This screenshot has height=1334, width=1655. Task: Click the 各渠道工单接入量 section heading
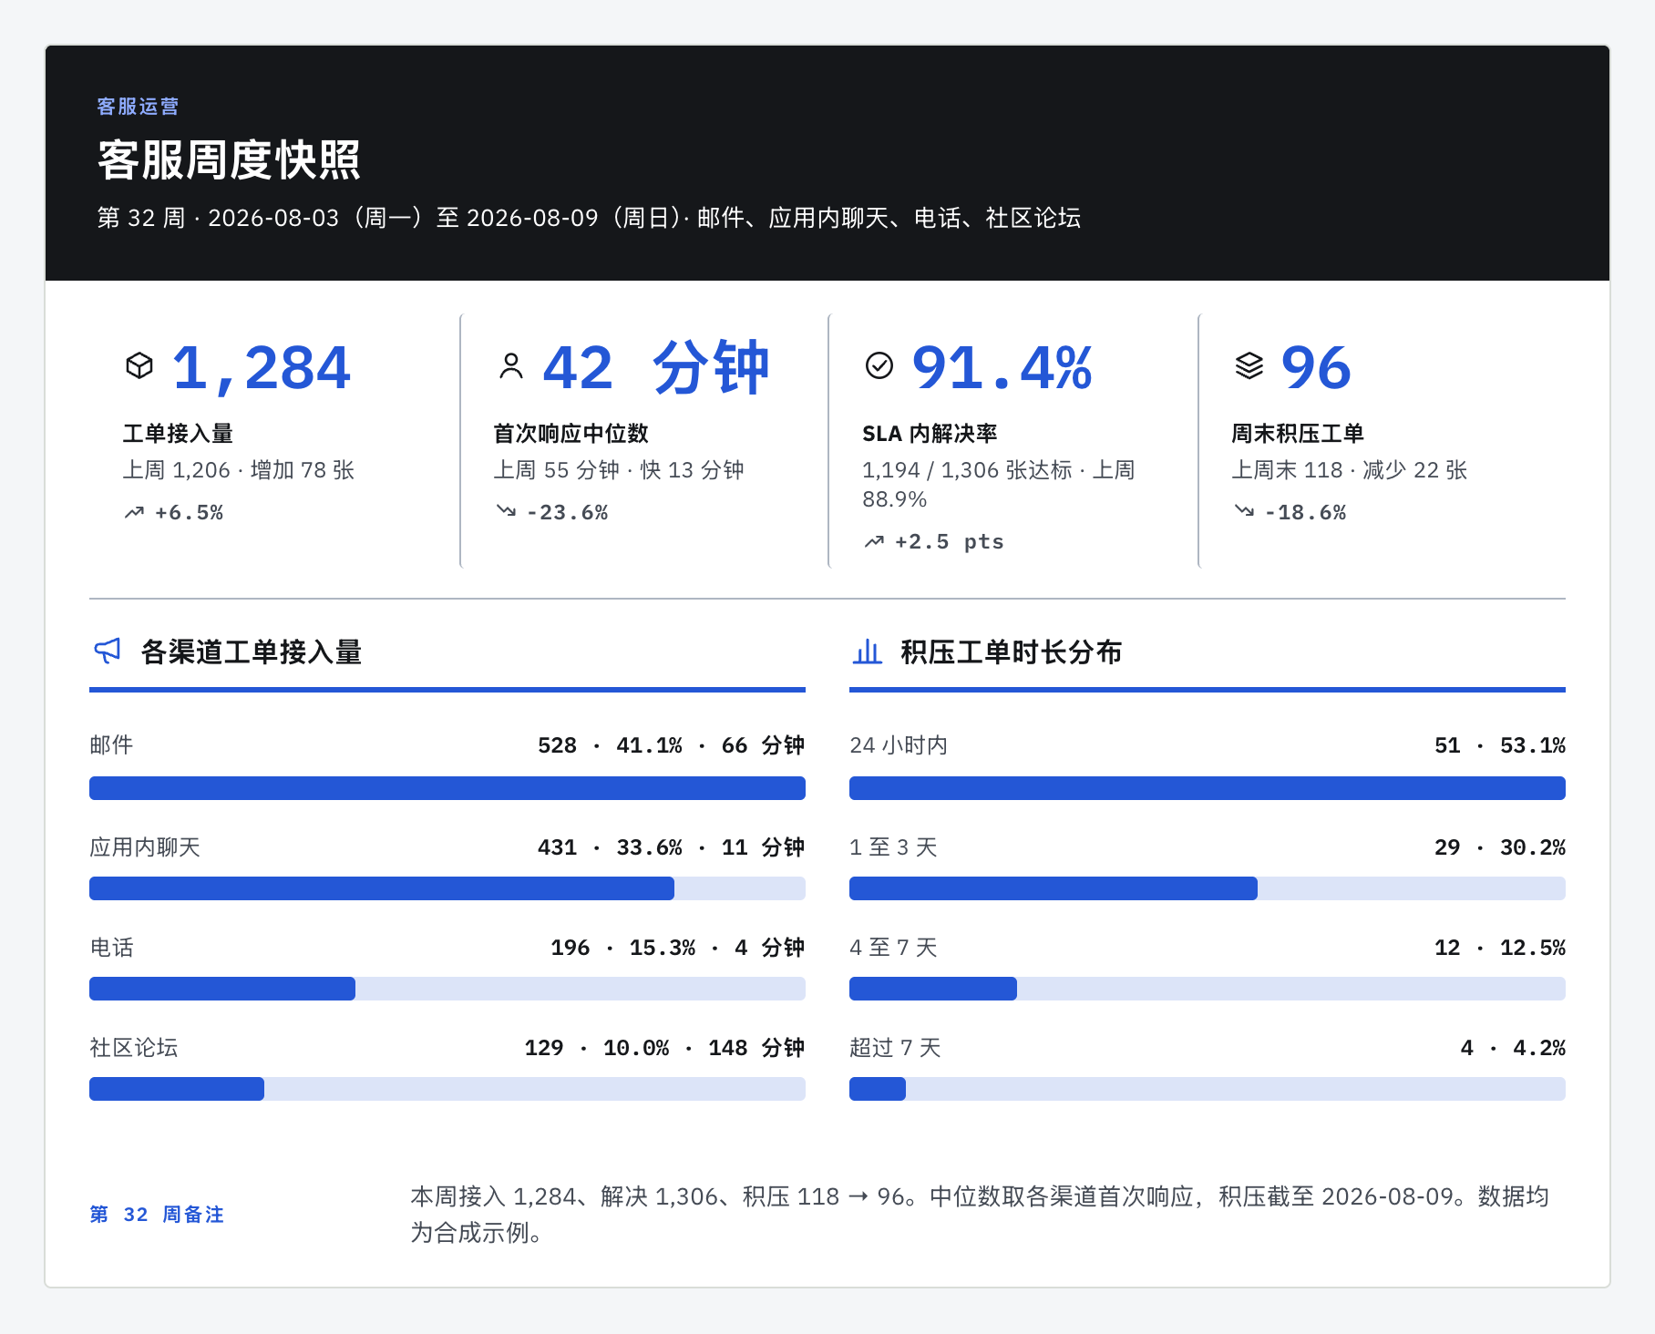tap(252, 652)
